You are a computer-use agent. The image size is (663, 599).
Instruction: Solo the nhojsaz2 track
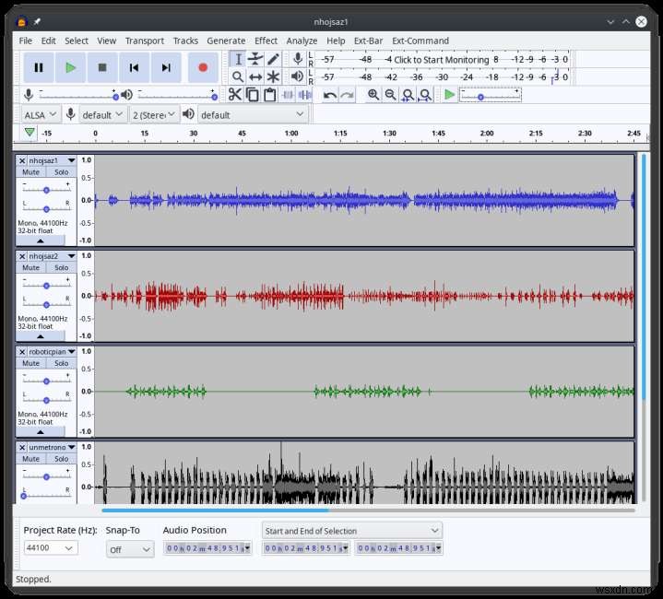tap(61, 268)
